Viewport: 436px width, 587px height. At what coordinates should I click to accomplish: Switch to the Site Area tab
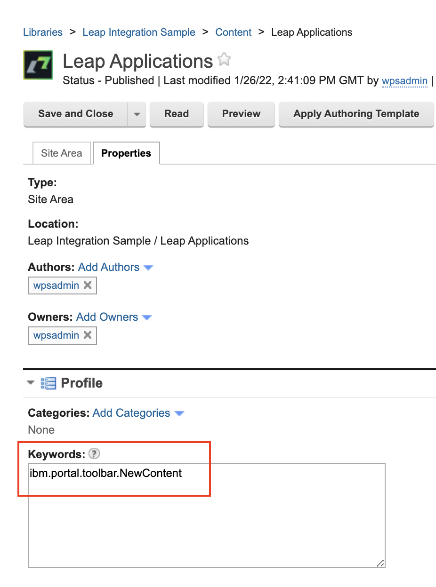[61, 153]
